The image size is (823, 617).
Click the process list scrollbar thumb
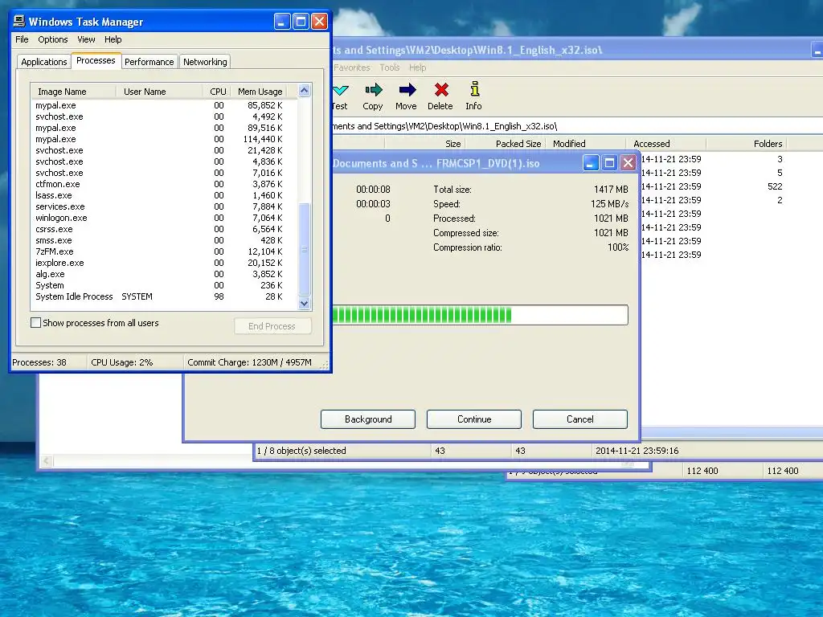[x=305, y=249]
